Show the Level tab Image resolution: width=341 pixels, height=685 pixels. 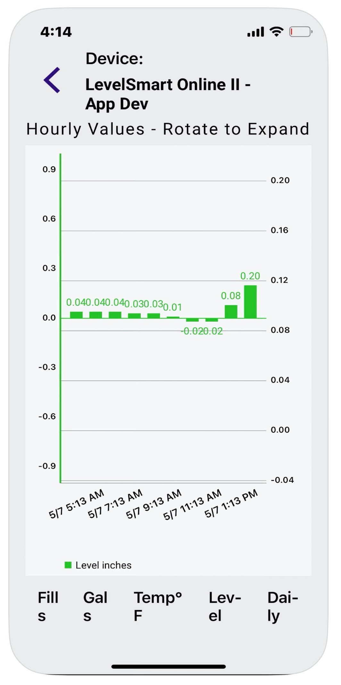(224, 607)
